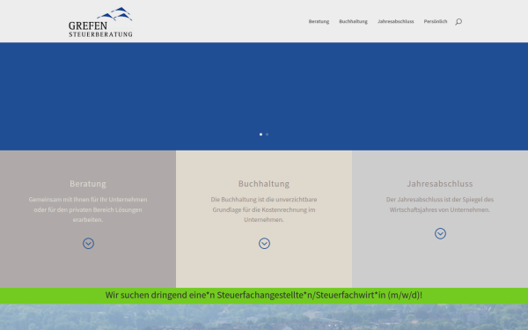Switch to the second slide dot
528x330 pixels.
267,135
